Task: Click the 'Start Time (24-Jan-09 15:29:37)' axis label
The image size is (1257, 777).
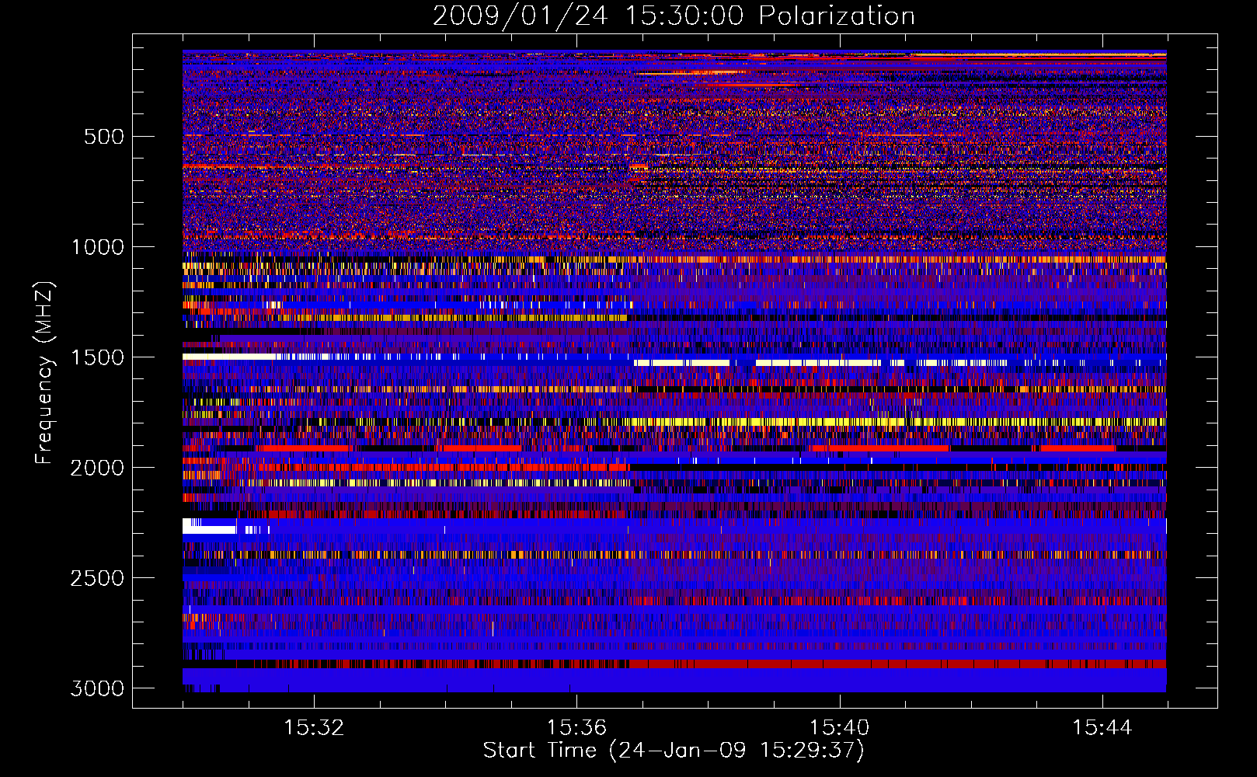Action: click(x=674, y=751)
